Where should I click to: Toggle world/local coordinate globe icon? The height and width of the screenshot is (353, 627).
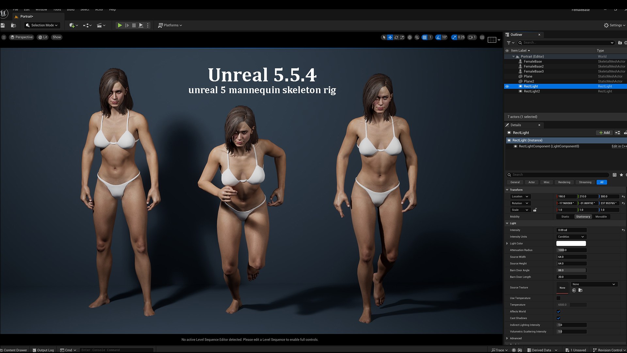pyautogui.click(x=410, y=37)
